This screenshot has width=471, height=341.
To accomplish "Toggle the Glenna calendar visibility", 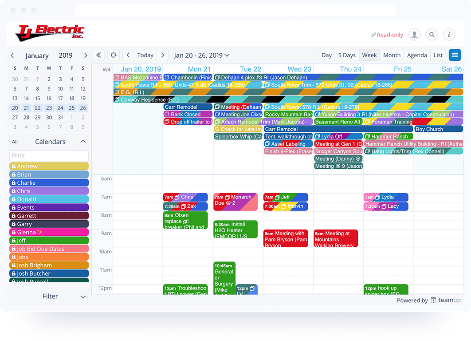I will (49, 232).
